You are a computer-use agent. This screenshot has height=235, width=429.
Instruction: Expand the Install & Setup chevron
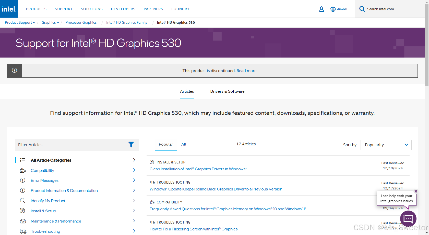(134, 211)
